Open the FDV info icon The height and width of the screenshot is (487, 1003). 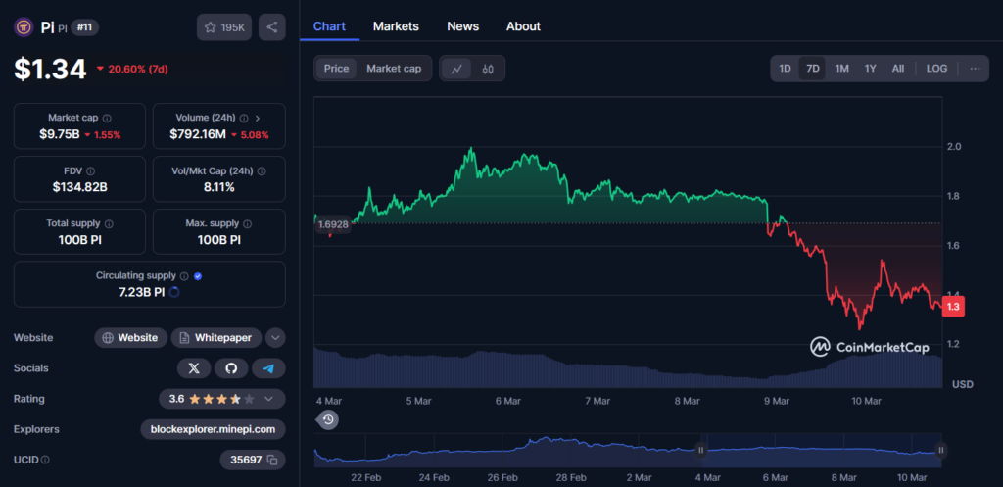point(90,171)
